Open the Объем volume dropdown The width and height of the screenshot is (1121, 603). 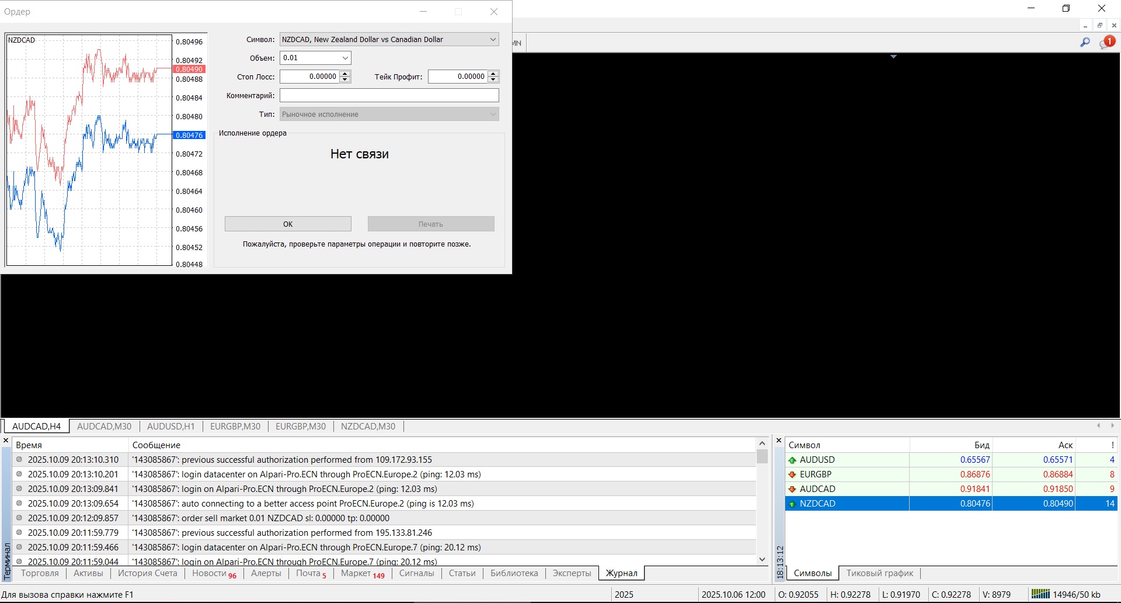point(345,58)
